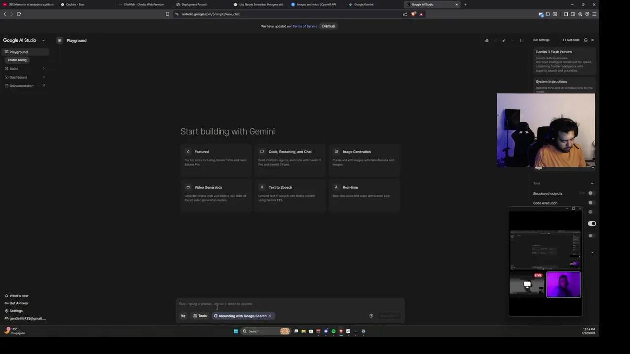
Task: Click the compare mode arrows icon
Action: [x=504, y=40]
